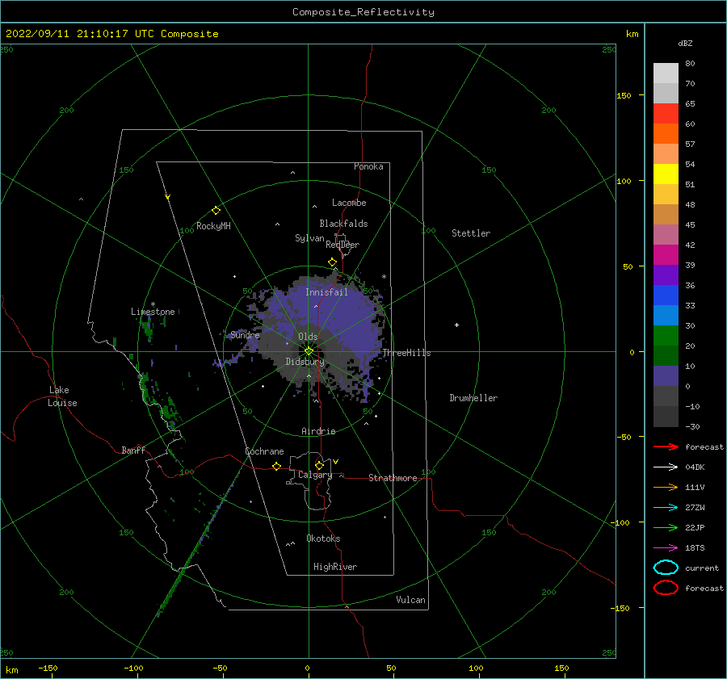Click the Drumheller label
The image size is (727, 679).
pos(473,398)
